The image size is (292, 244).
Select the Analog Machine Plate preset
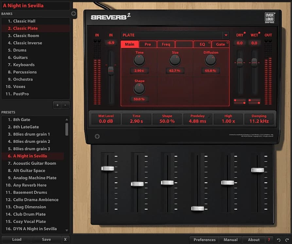coord(31,178)
